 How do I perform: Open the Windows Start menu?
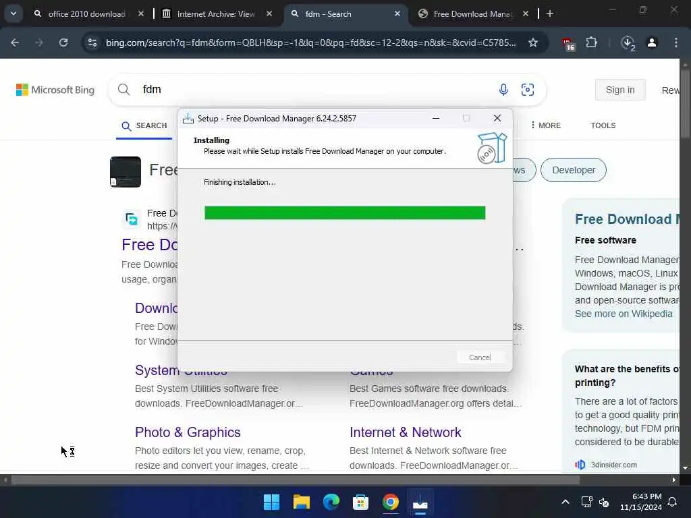tap(271, 502)
